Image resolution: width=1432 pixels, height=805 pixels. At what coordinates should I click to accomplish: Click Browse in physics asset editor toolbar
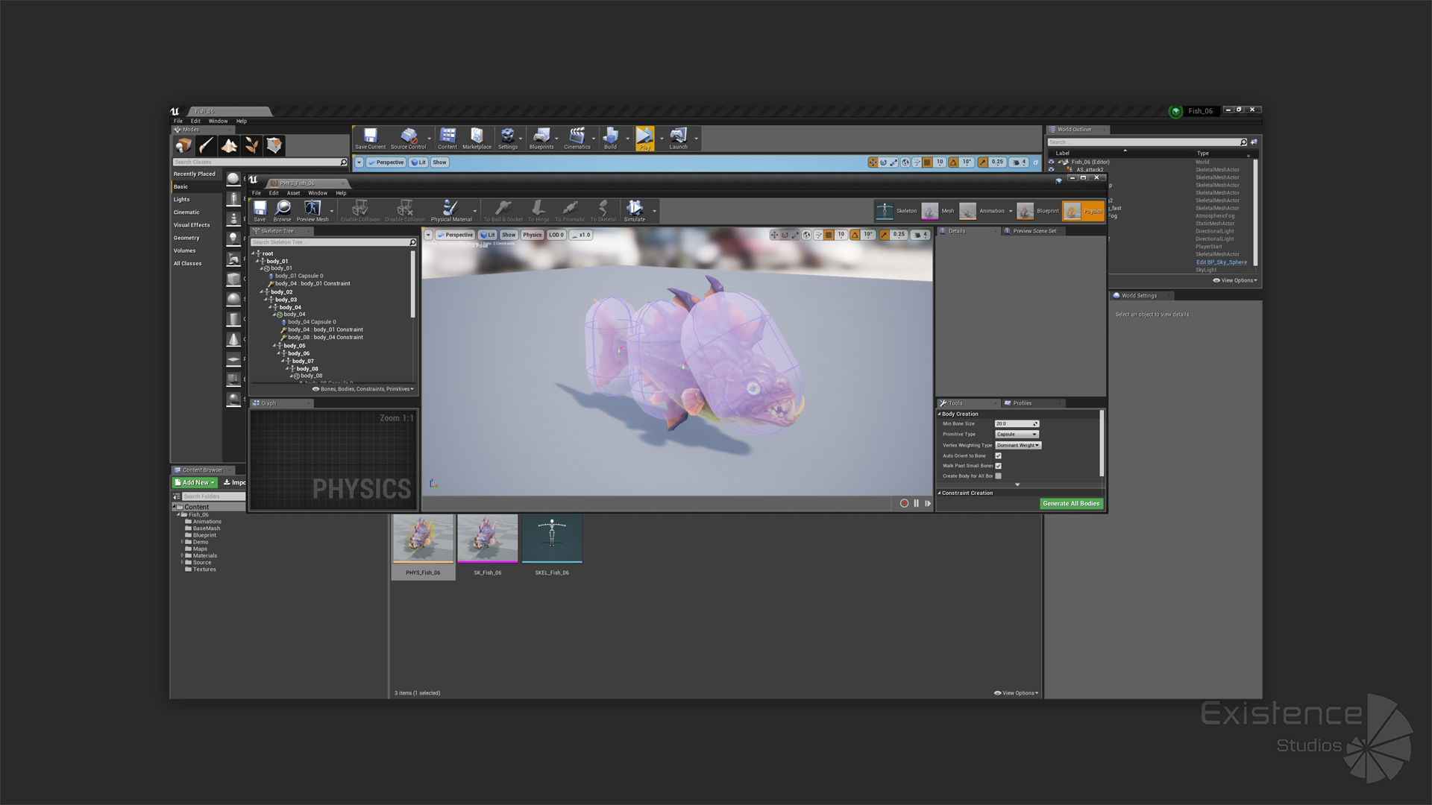[282, 211]
